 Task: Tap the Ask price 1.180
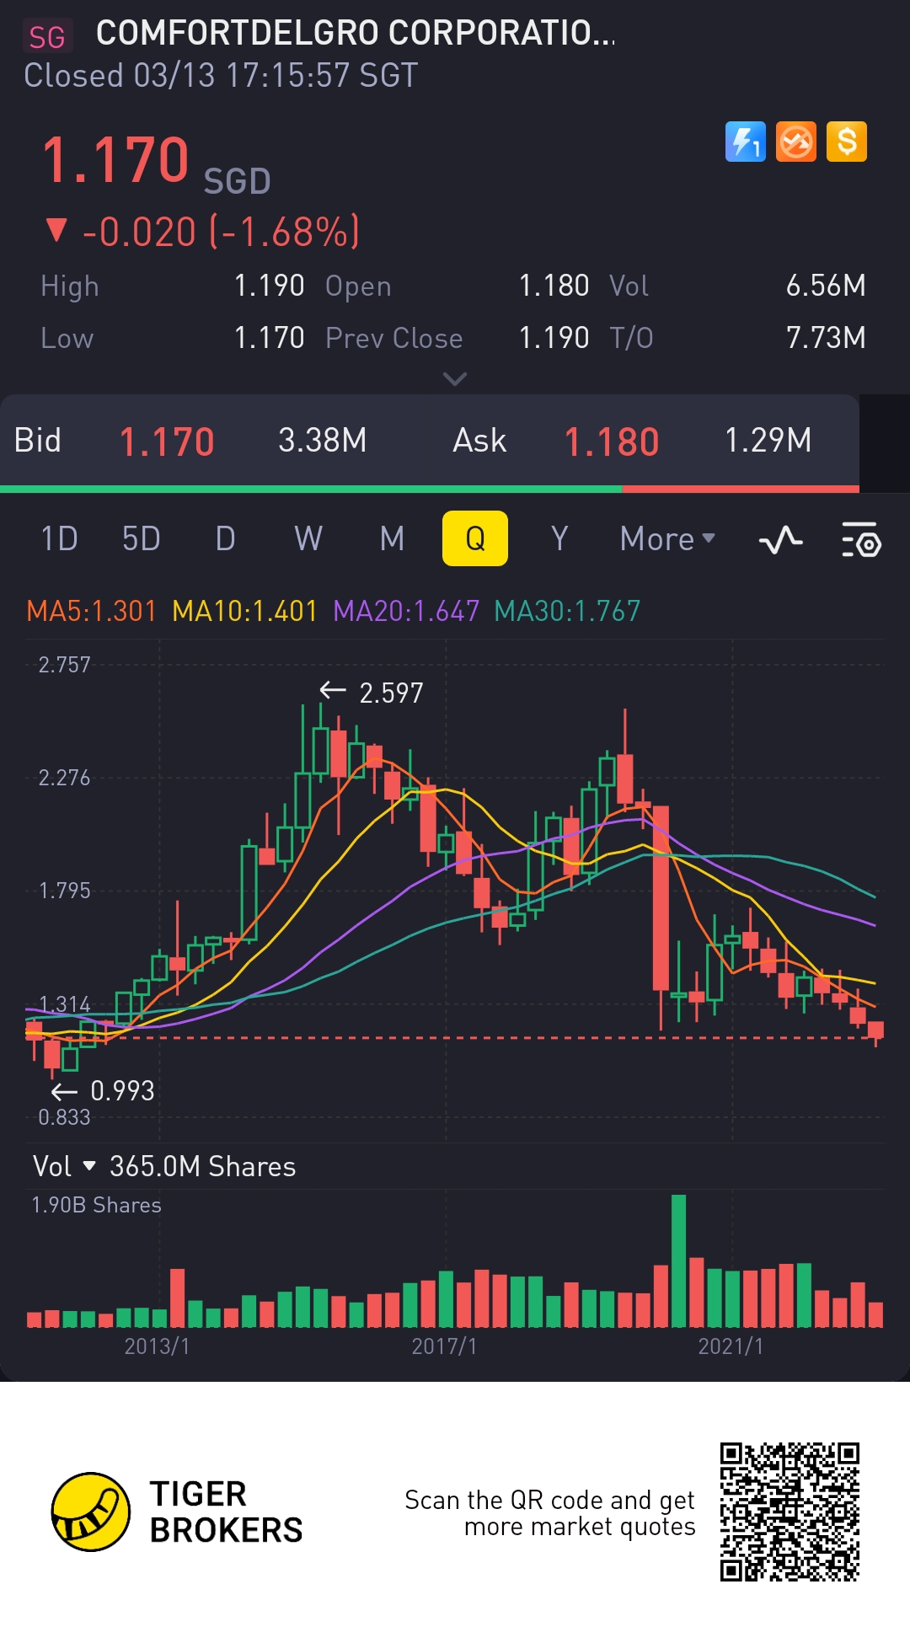(x=612, y=442)
